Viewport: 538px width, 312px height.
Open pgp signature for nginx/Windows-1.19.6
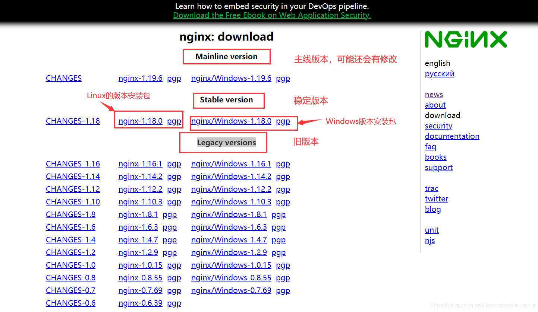283,79
